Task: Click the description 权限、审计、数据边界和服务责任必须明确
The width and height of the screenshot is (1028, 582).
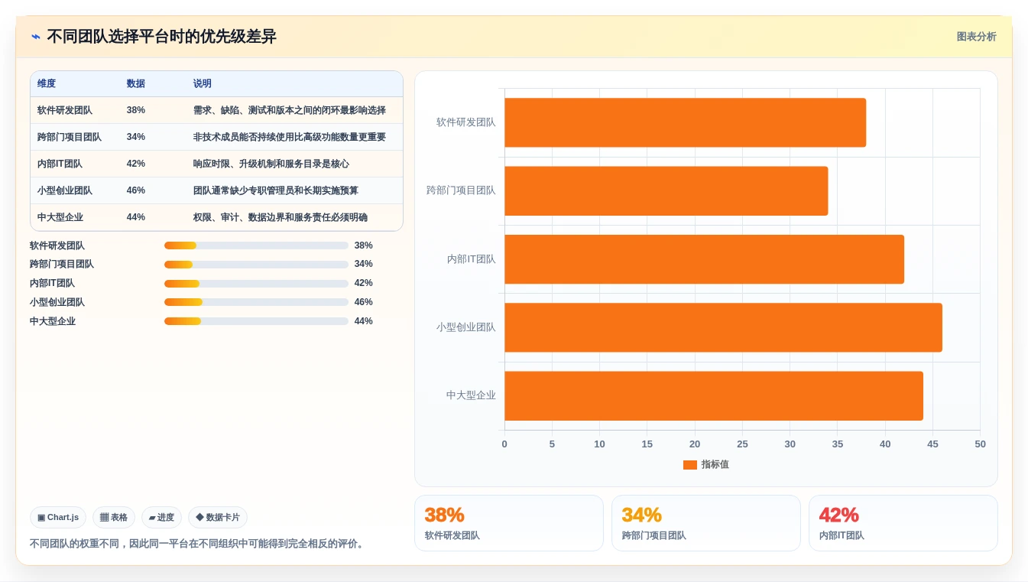Action: pyautogui.click(x=281, y=217)
